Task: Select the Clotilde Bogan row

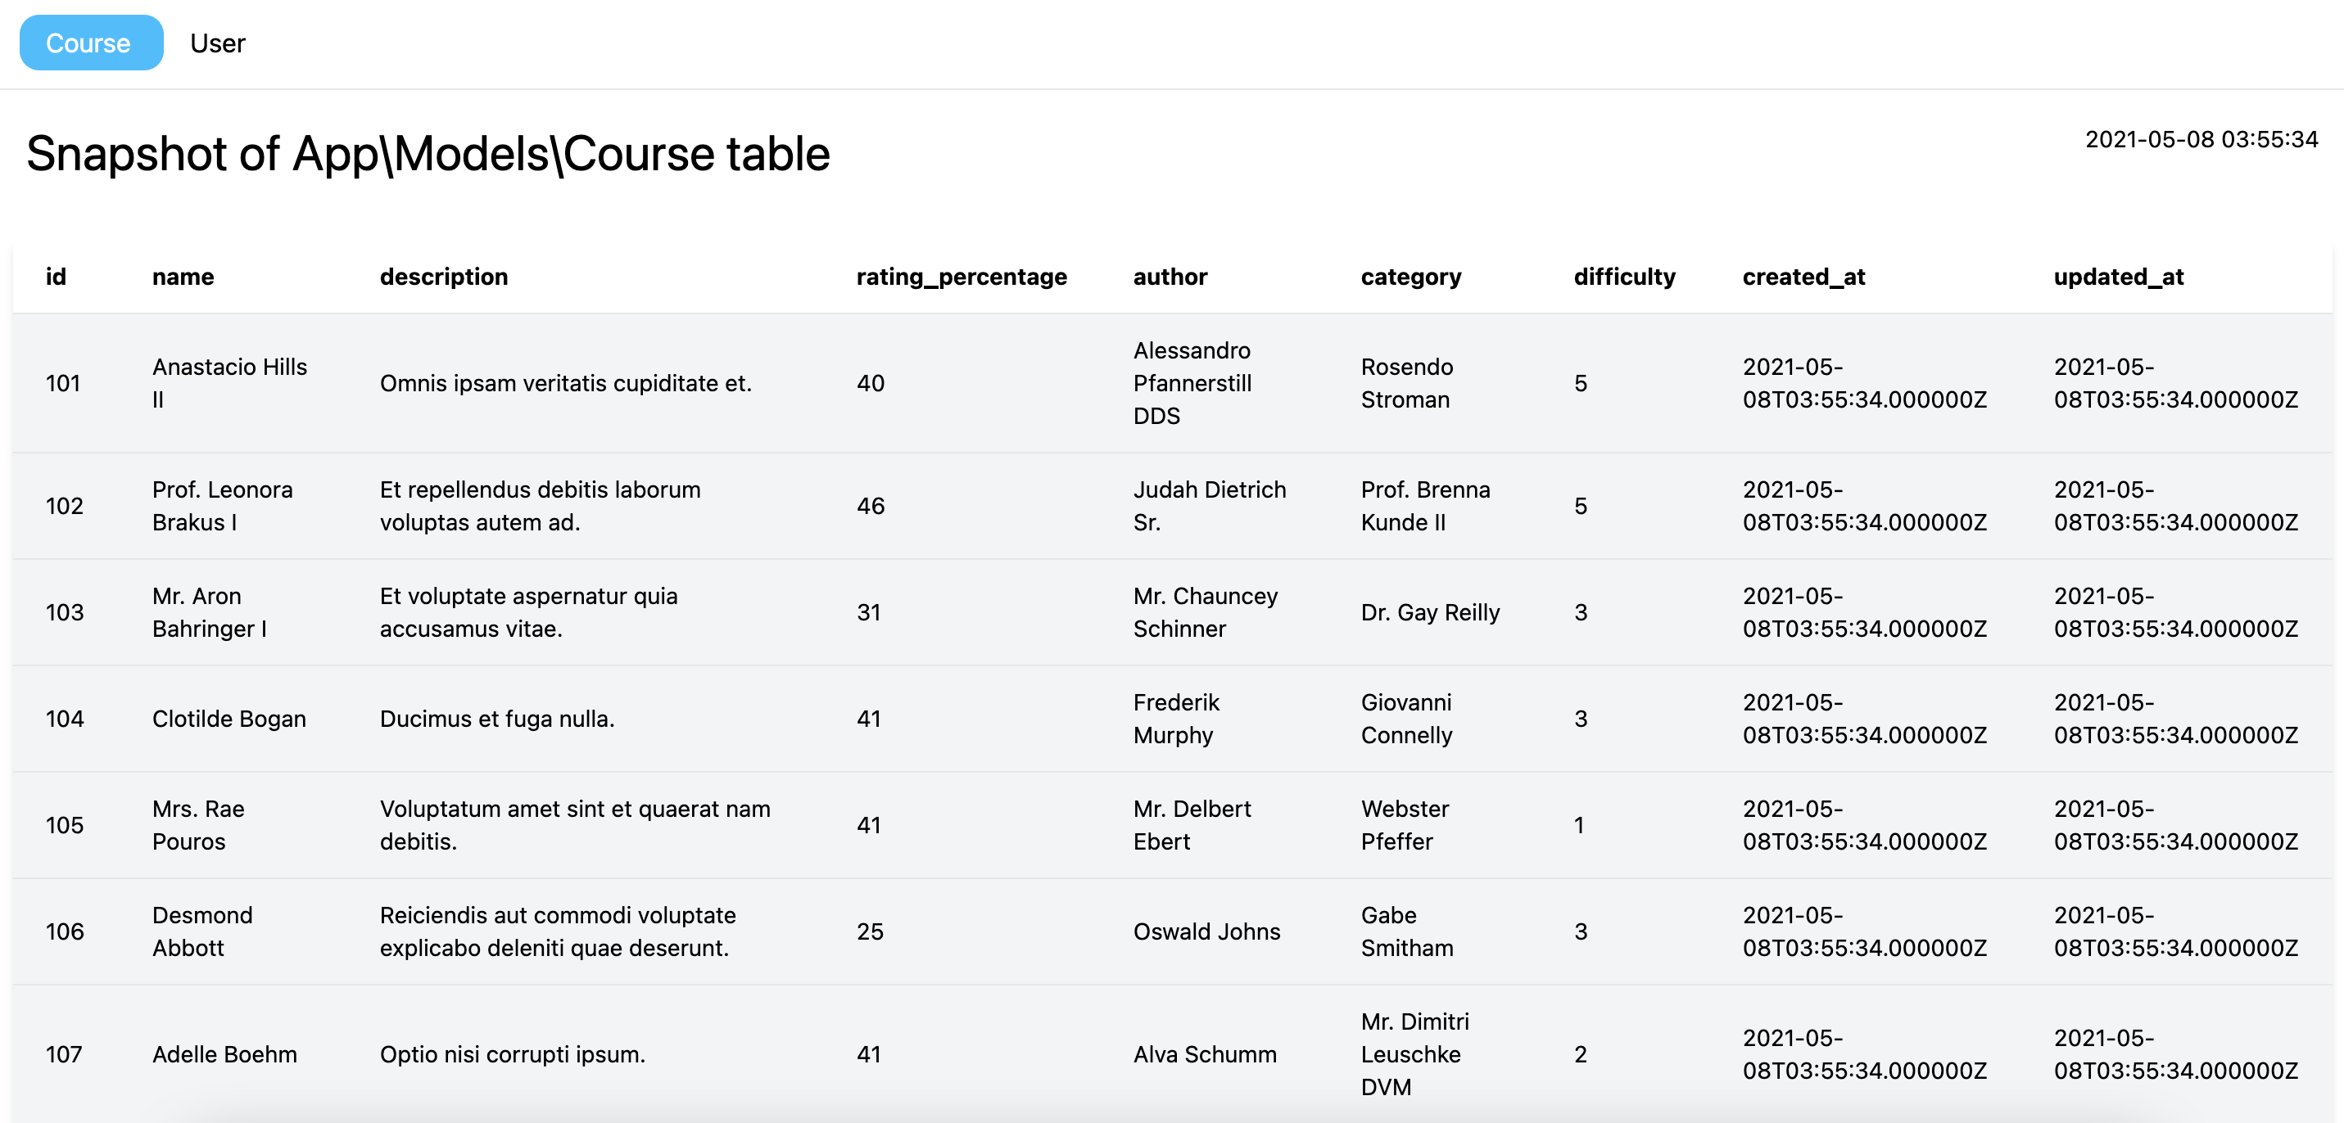Action: point(229,719)
